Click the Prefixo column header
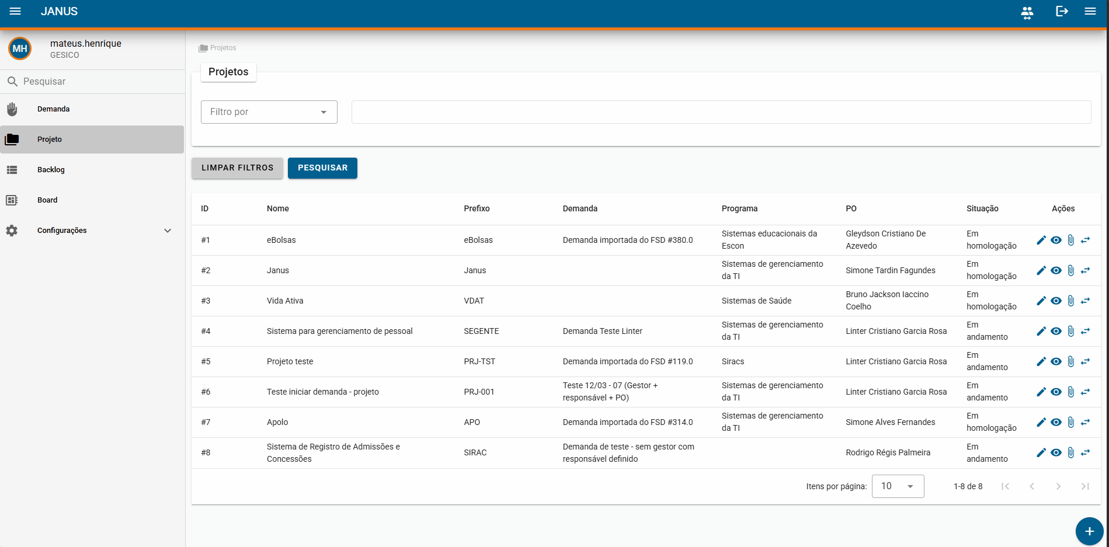The height and width of the screenshot is (547, 1109). (x=477, y=208)
